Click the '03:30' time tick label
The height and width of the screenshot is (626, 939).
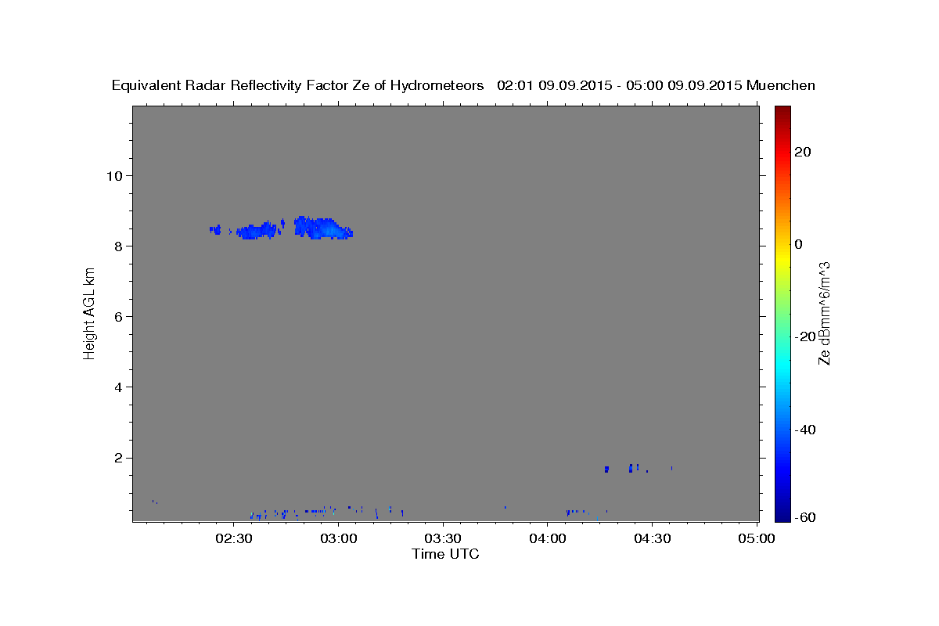point(444,539)
